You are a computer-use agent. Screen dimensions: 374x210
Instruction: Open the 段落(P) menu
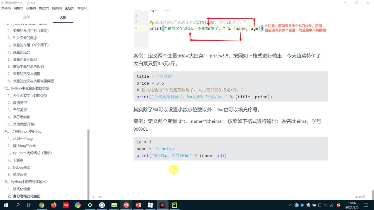(31, 8)
